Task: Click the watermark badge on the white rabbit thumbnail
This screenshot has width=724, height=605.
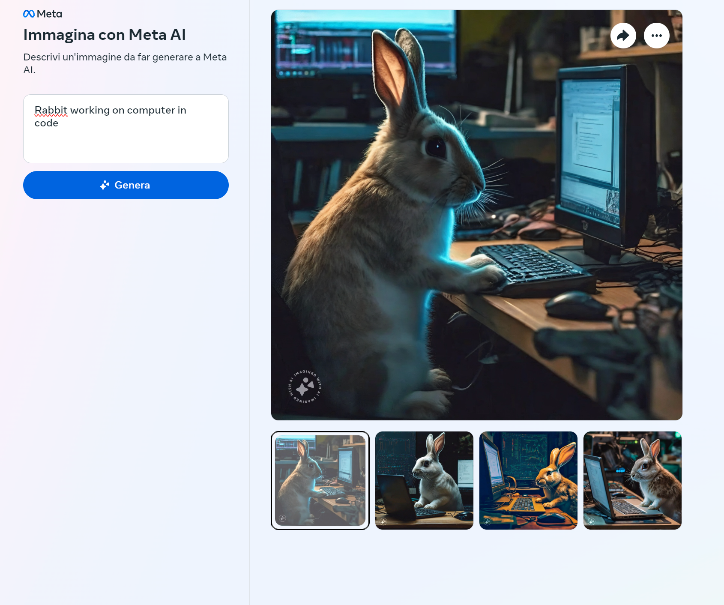Action: tap(383, 521)
